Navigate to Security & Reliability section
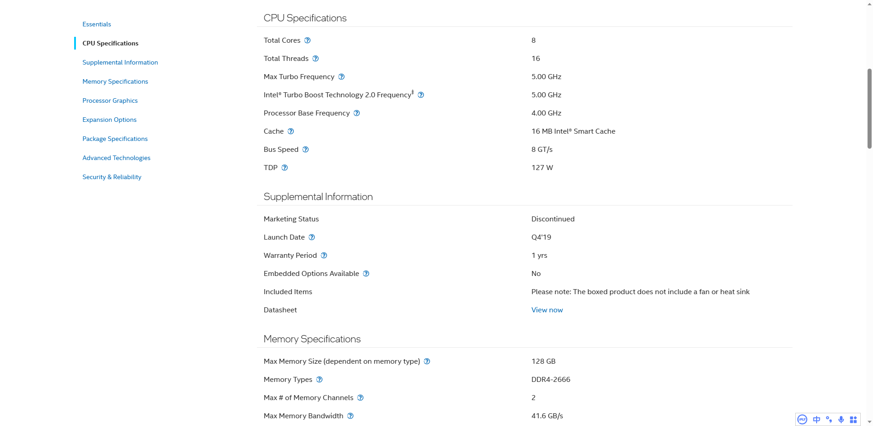Viewport: 873px width, 426px height. [x=112, y=177]
